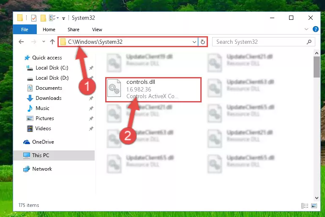Switch to the Home ribbon tab
This screenshot has width=325, height=217.
[49, 29]
